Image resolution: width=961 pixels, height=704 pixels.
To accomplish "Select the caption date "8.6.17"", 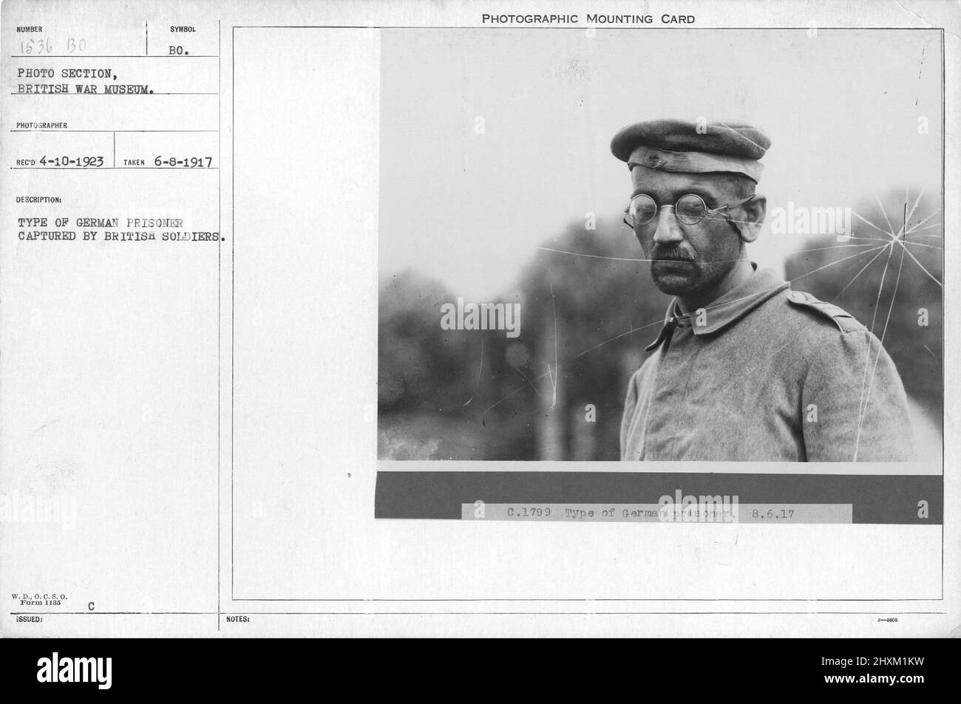I will coord(773,513).
